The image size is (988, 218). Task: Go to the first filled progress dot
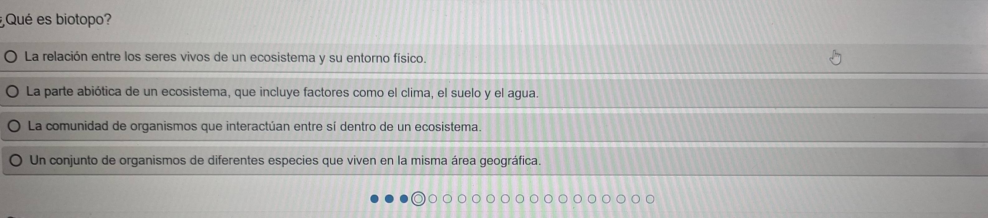click(375, 199)
